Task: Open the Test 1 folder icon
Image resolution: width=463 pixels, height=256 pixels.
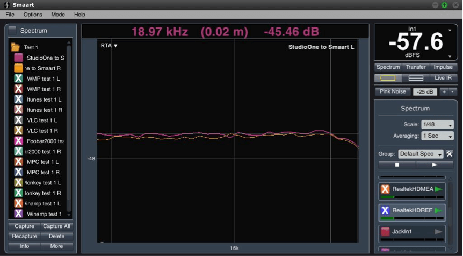Action: [x=15, y=47]
